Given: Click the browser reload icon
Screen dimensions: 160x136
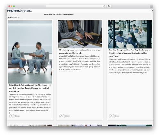Looking at the screenshot, I should [104, 6].
